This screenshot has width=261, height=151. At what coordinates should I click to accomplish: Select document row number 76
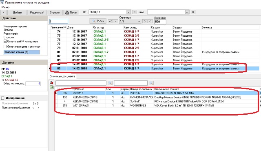[x=155, y=40]
